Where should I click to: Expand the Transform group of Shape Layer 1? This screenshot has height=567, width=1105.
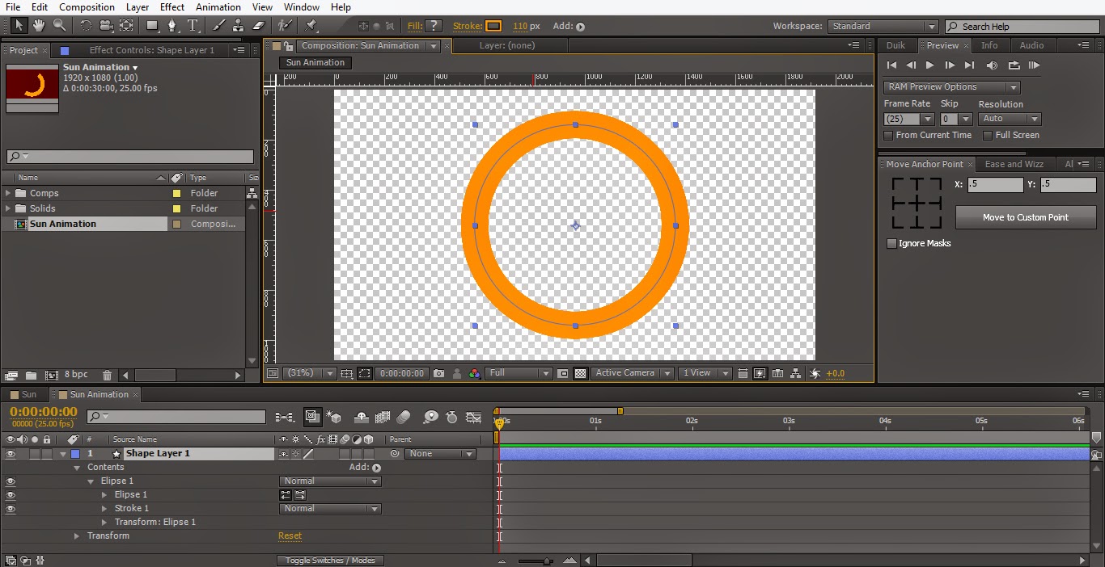pos(77,535)
